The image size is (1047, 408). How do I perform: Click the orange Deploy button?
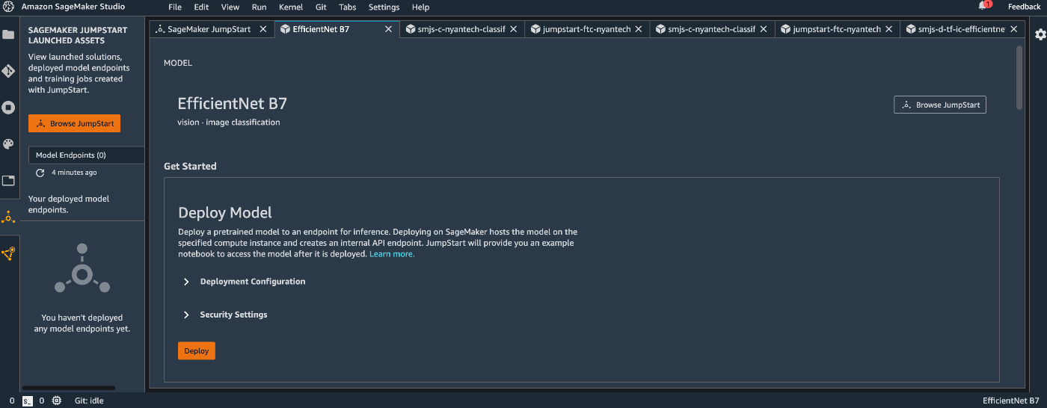point(197,350)
